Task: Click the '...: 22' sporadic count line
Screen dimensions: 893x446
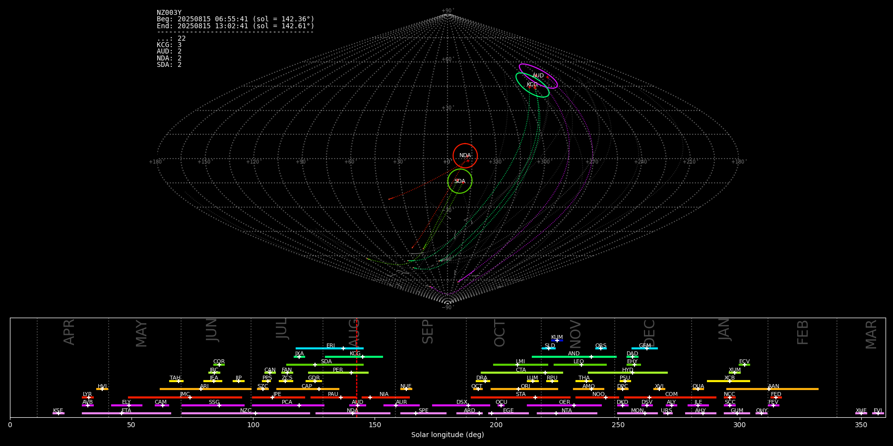Action: [x=171, y=39]
